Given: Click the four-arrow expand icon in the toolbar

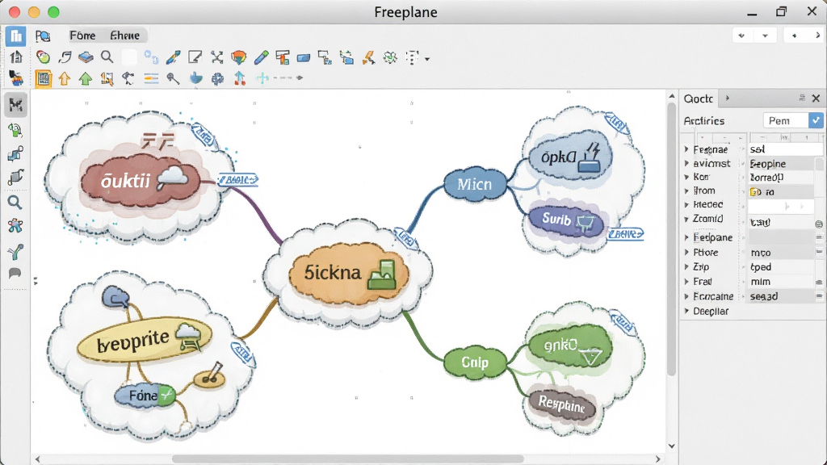Looking at the screenshot, I should click(216, 57).
